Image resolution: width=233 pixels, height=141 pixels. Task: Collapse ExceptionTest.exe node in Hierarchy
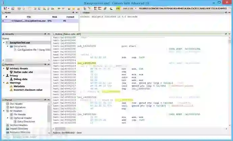tap(4, 43)
